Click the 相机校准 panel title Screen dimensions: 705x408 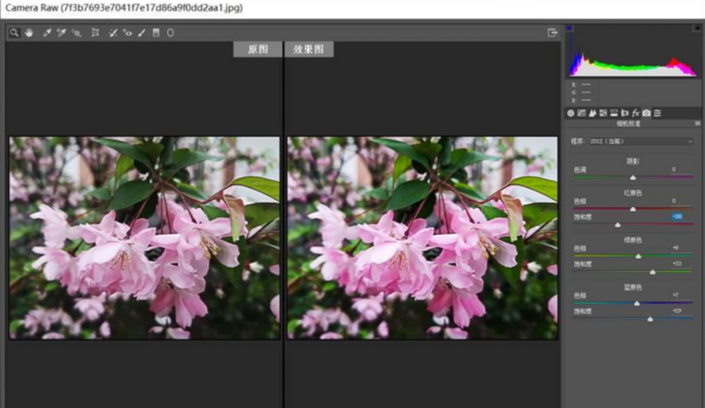(x=628, y=123)
